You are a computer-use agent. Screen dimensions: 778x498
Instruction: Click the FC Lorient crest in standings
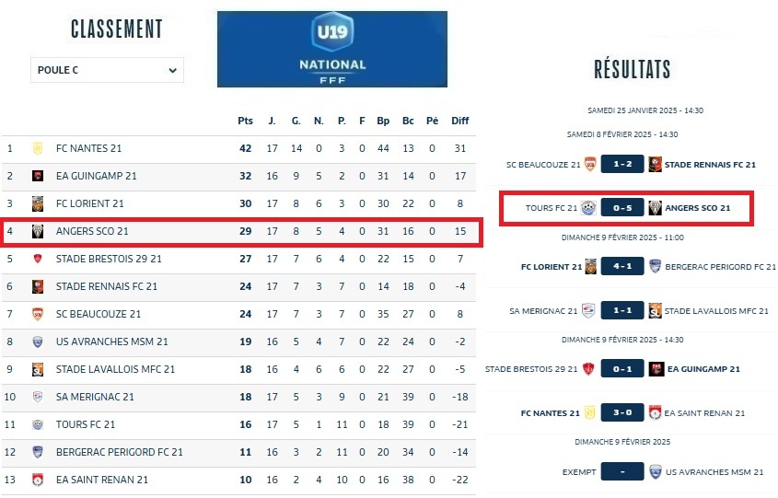tap(38, 203)
